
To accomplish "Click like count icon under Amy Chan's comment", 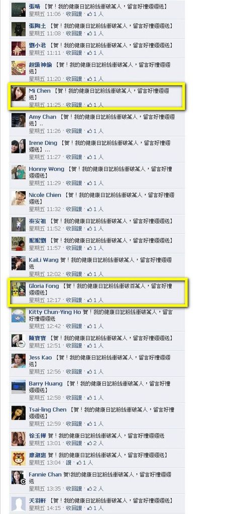I will [90, 131].
